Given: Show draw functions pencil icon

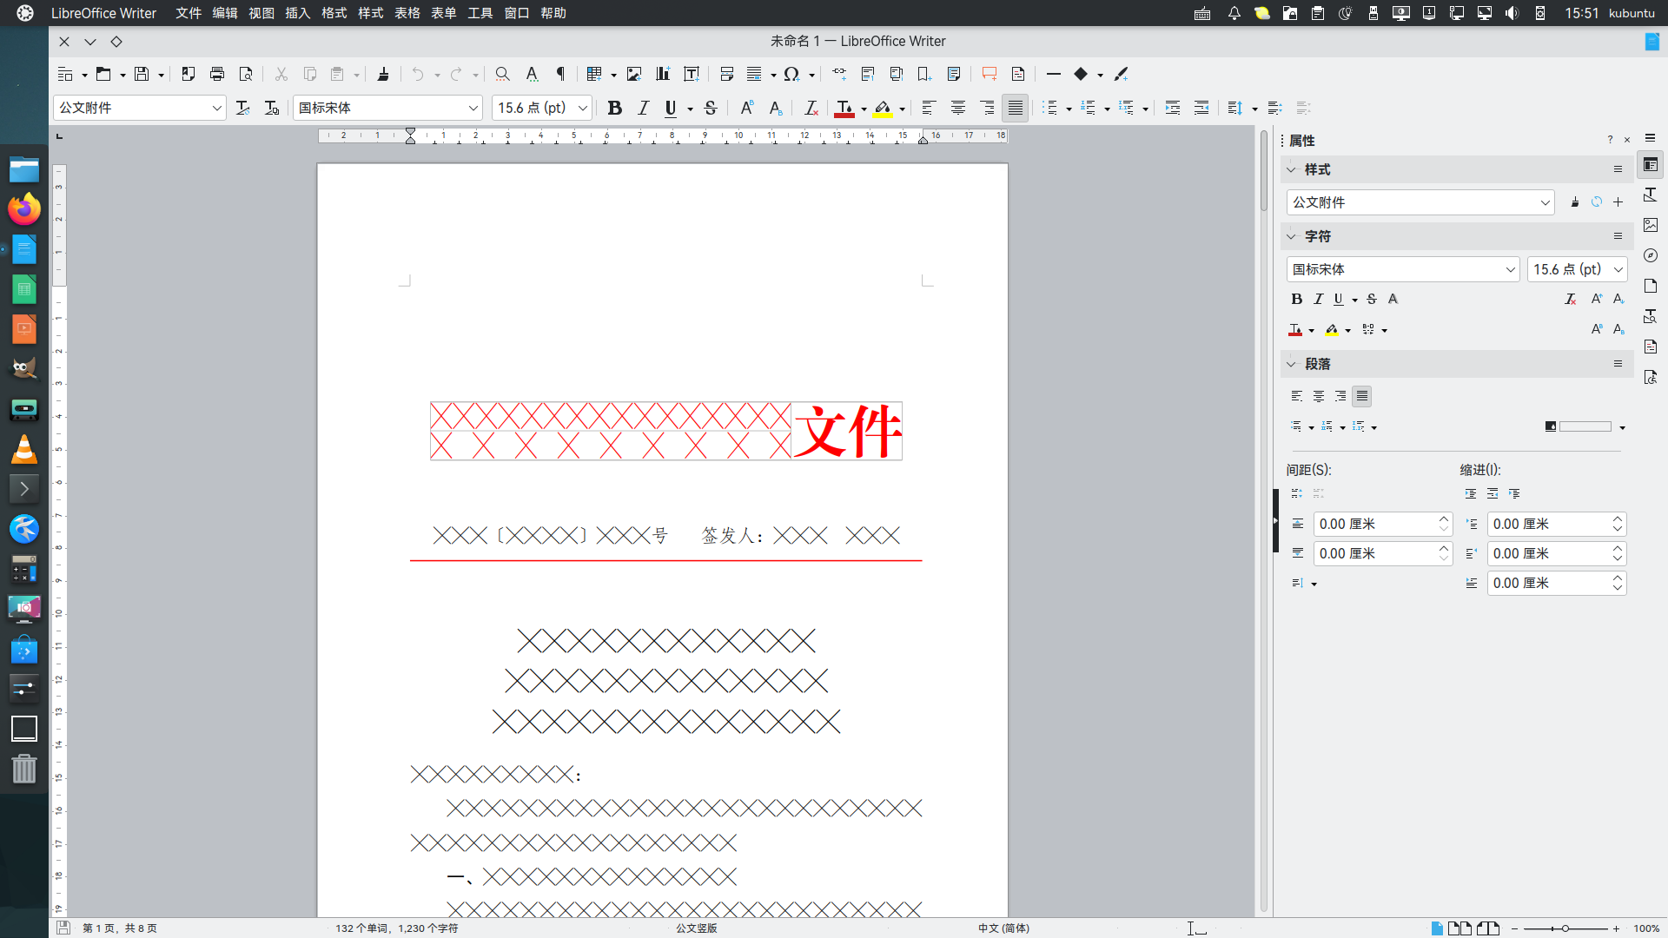Looking at the screenshot, I should click(x=1121, y=75).
